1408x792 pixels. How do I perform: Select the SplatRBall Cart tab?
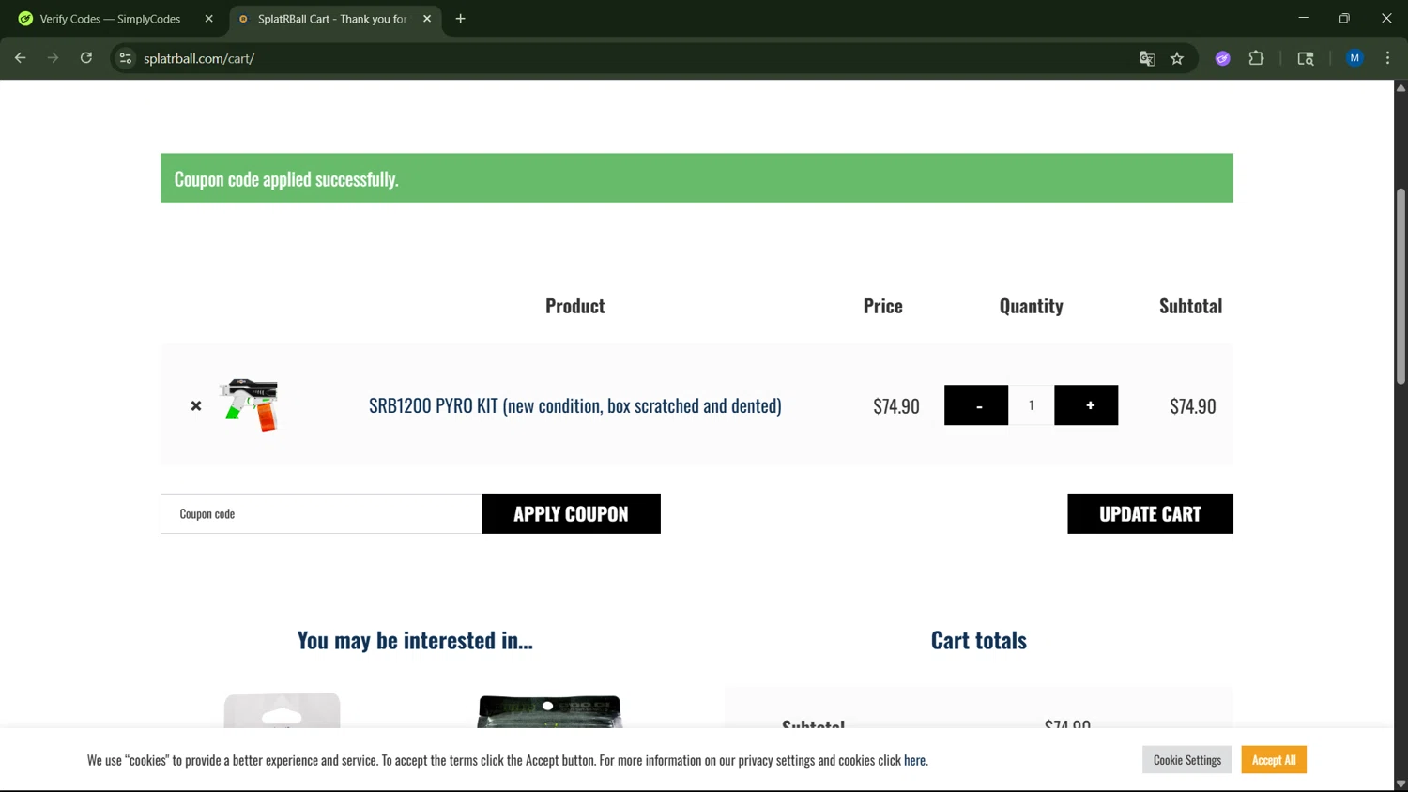[x=332, y=19]
